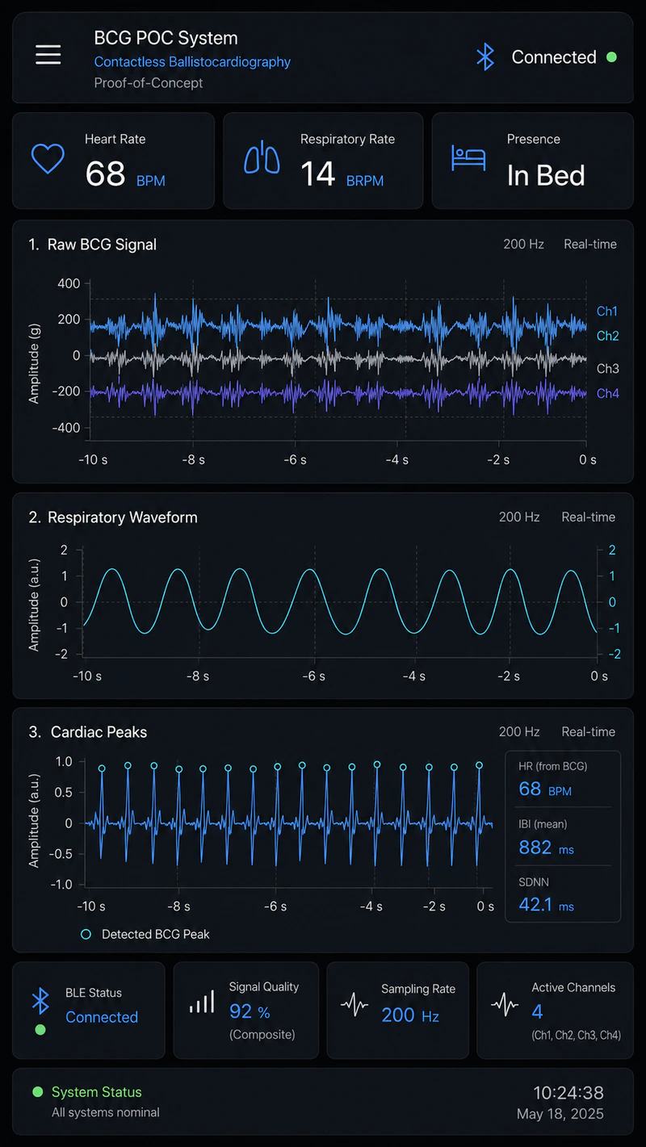The image size is (646, 1147).
Task: Click the SDNN 42.1 ms value
Action: [547, 905]
